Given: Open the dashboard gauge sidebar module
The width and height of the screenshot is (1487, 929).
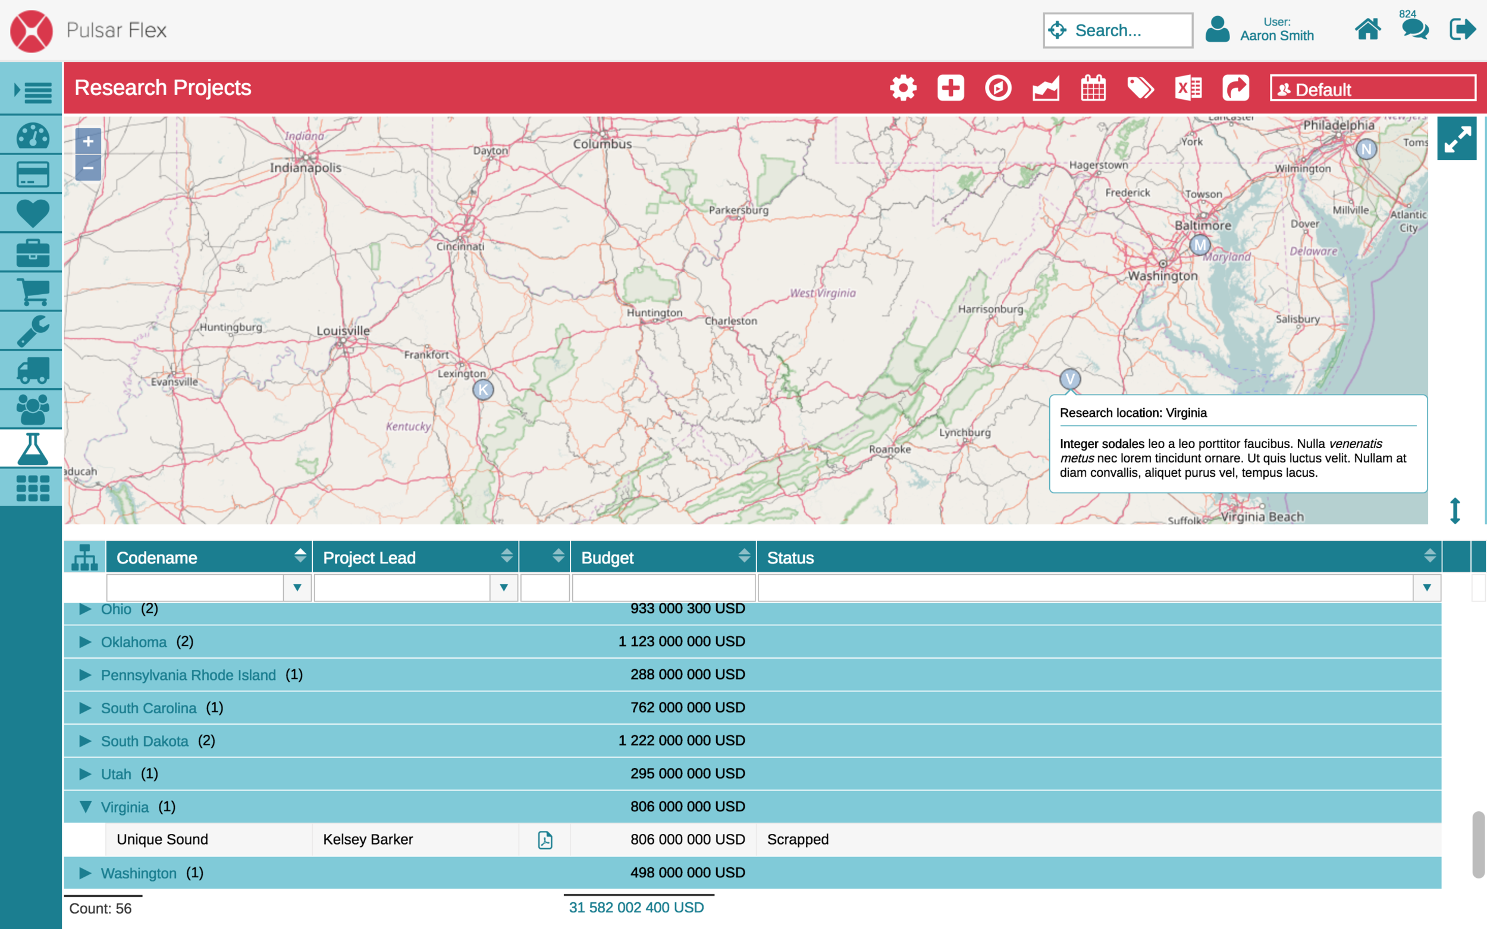Looking at the screenshot, I should coord(32,136).
